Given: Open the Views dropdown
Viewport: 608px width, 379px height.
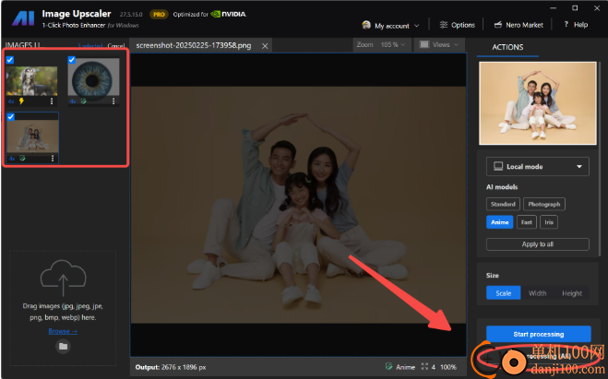Looking at the screenshot, I should pos(439,44).
